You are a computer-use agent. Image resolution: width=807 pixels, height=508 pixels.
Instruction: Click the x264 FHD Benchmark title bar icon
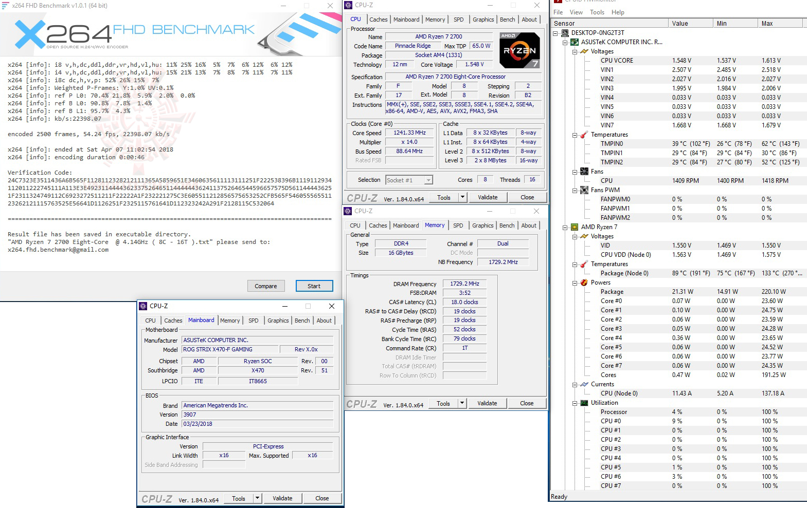pyautogui.click(x=6, y=5)
